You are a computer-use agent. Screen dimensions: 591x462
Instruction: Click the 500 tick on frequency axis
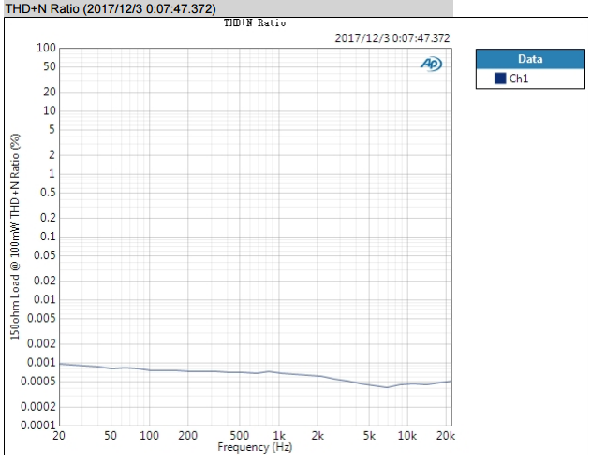240,437
